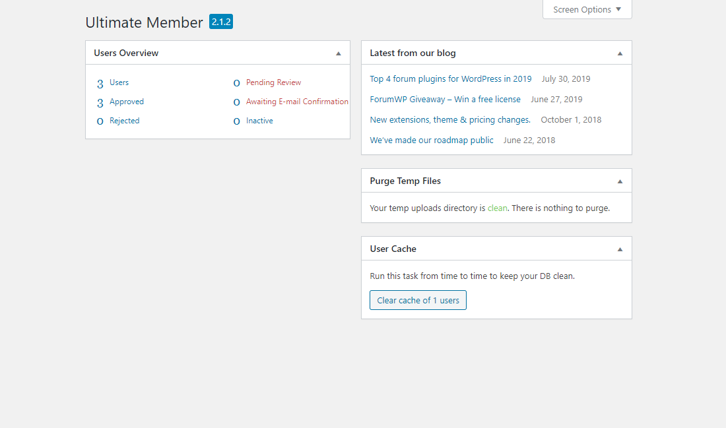Screen dimensions: 726x428
Task: Open the Screen Options dropdown
Action: (587, 9)
